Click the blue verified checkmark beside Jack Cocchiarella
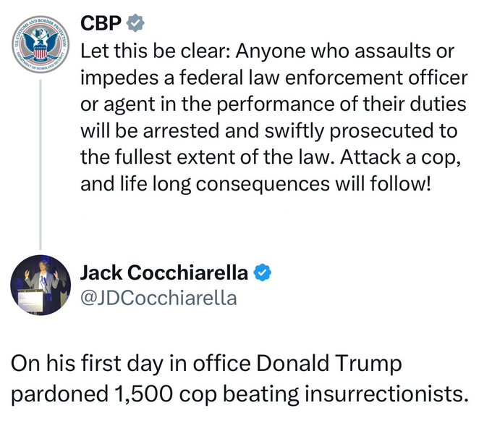 point(264,273)
